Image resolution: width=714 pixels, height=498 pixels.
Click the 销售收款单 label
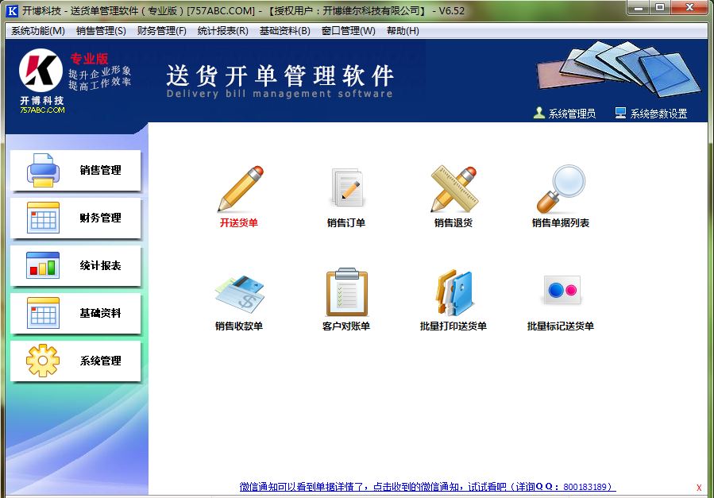pos(239,326)
